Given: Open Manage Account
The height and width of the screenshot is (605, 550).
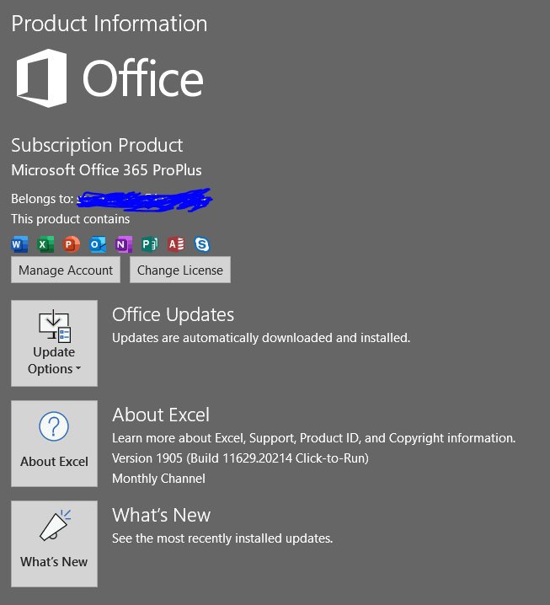Looking at the screenshot, I should 66,270.
